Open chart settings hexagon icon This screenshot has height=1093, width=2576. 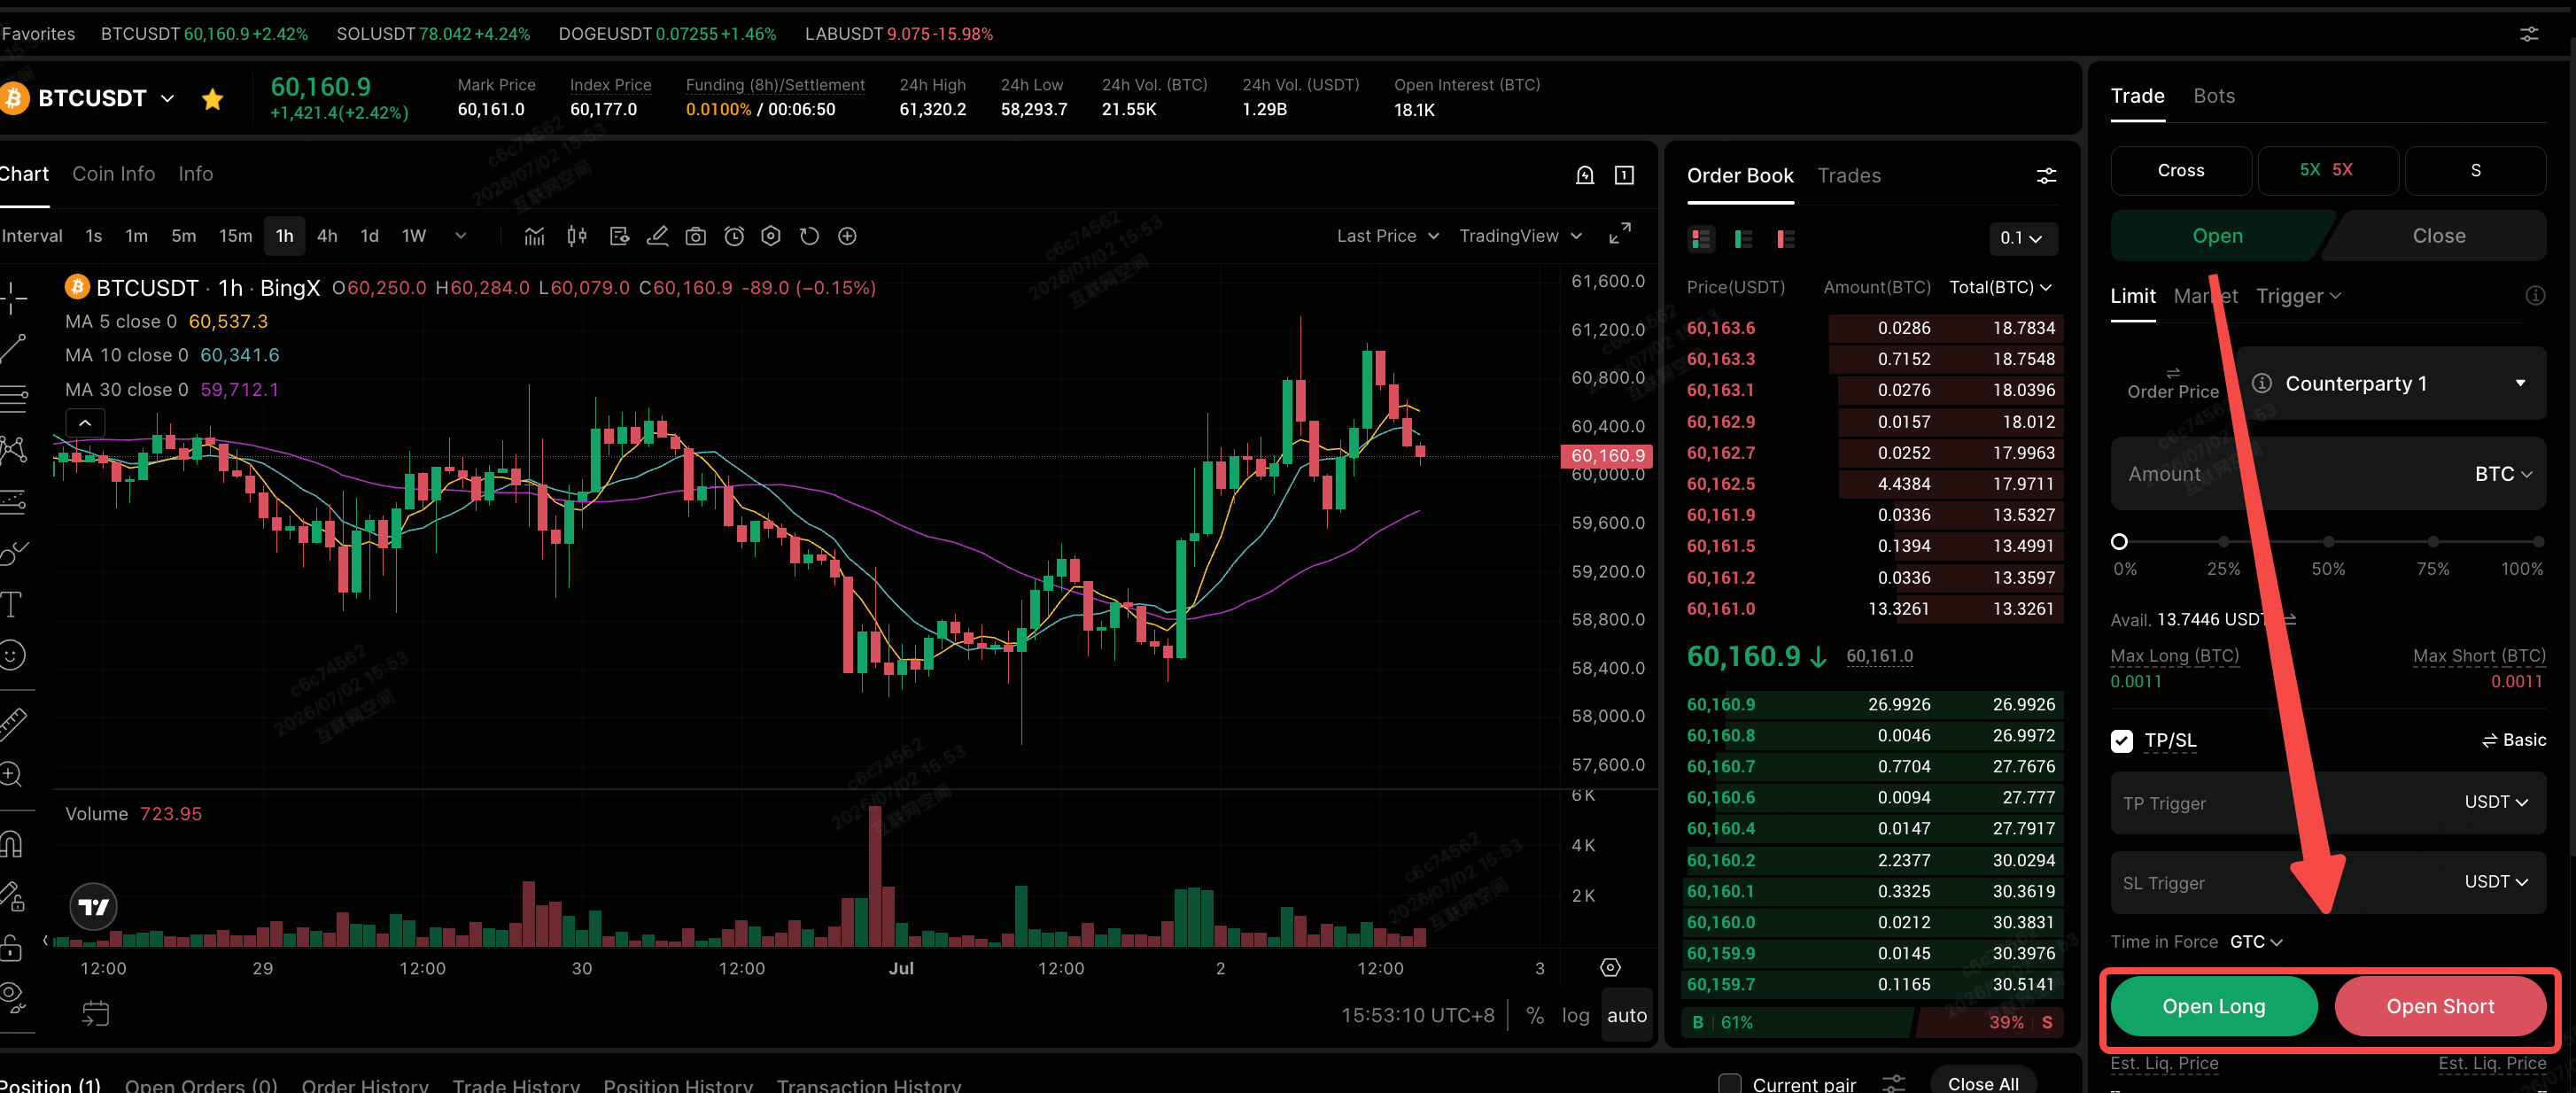tap(771, 236)
